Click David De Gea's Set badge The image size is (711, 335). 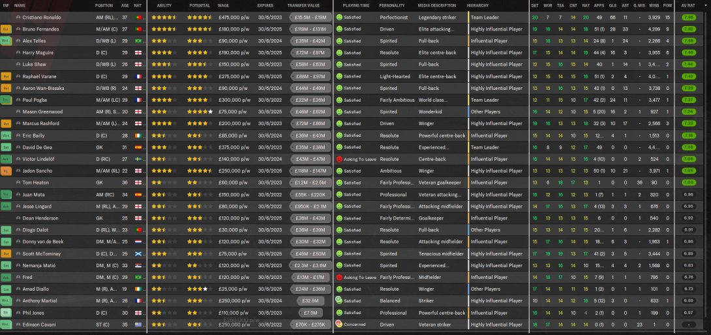[x=6, y=147]
